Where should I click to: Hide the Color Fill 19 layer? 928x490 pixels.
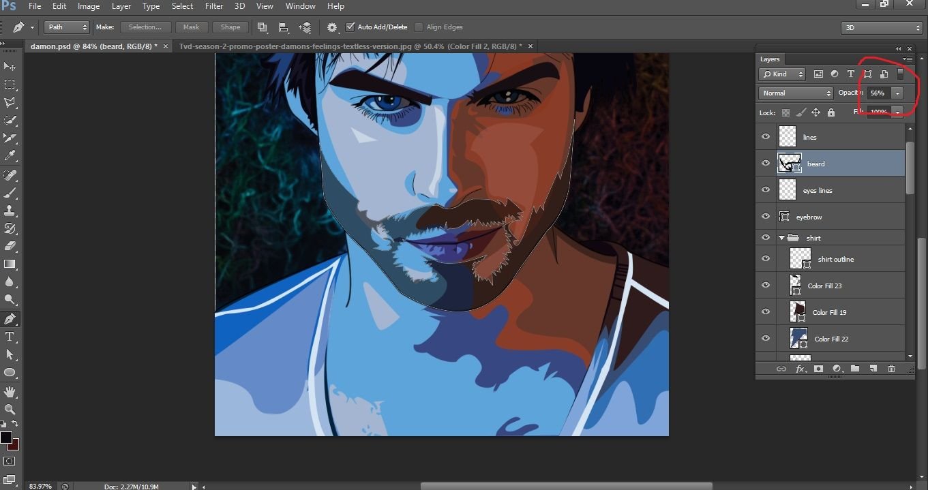(x=765, y=312)
